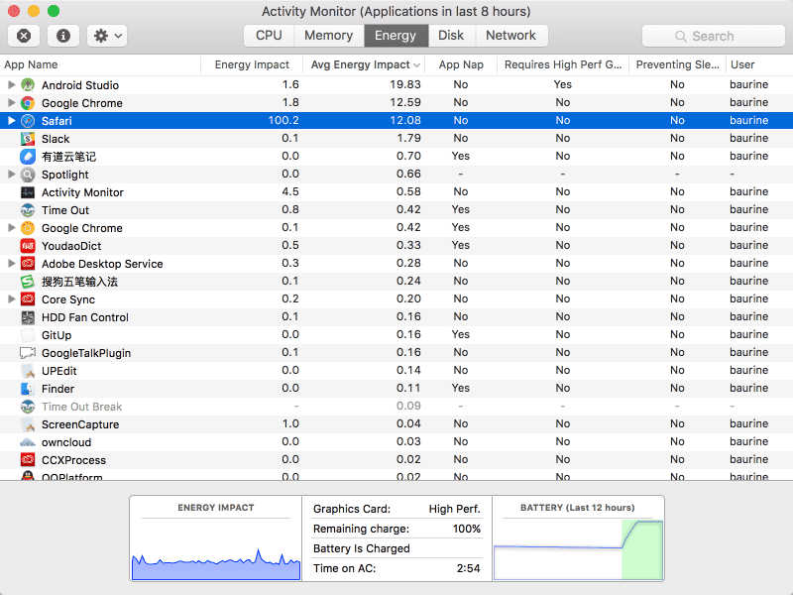Expand the Adobe Desktop Service row

[12, 264]
